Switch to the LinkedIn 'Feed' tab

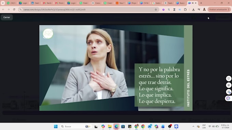(35, 3)
